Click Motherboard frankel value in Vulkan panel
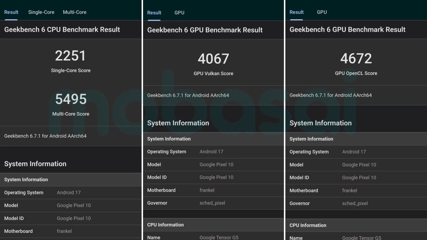Image resolution: width=427 pixels, height=240 pixels. pos(207,190)
